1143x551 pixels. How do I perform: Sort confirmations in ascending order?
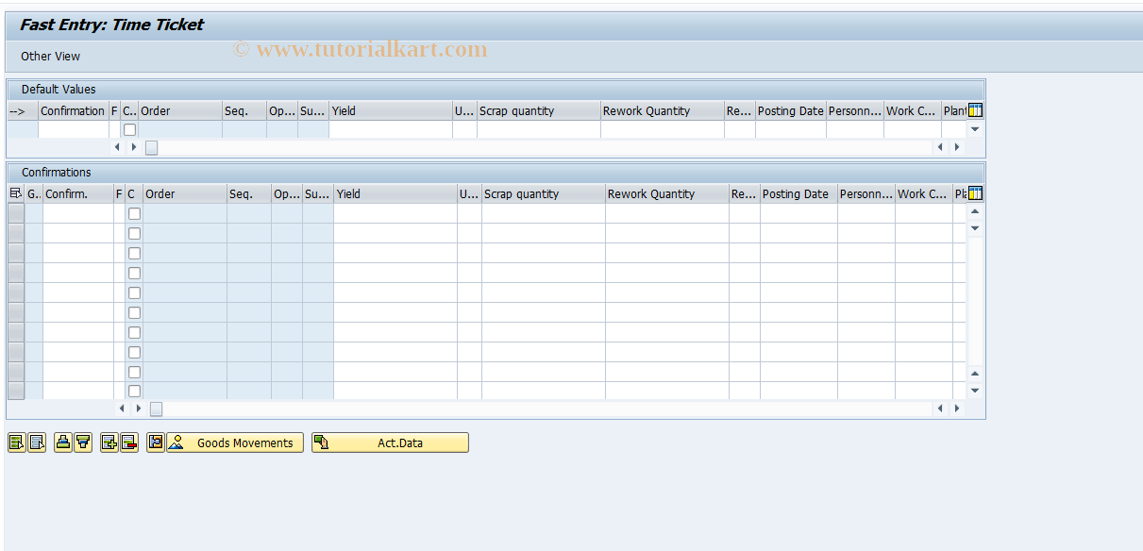click(63, 442)
